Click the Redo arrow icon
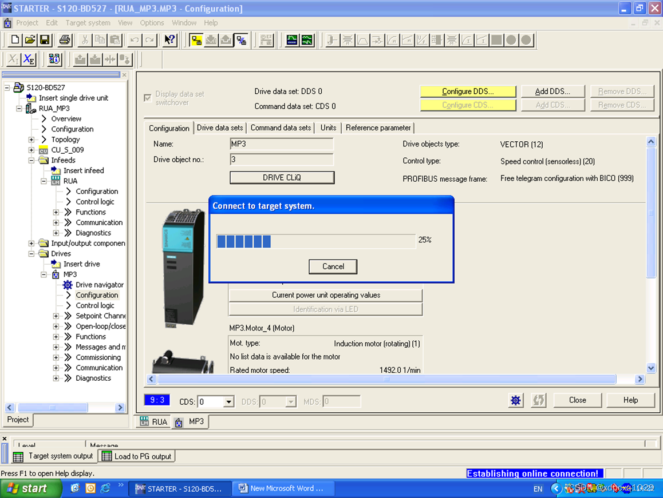663x498 pixels. (x=149, y=40)
